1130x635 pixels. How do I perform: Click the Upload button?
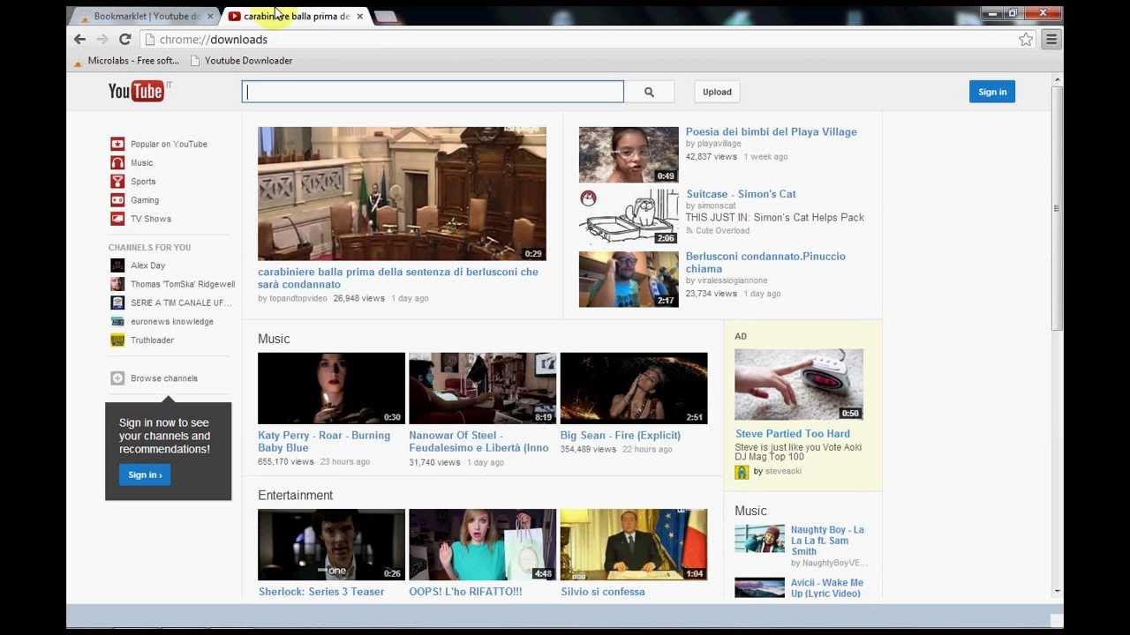click(x=717, y=92)
